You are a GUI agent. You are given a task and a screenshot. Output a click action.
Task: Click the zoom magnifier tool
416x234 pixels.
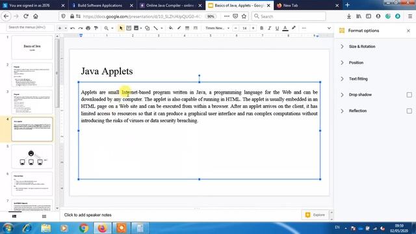click(106, 28)
